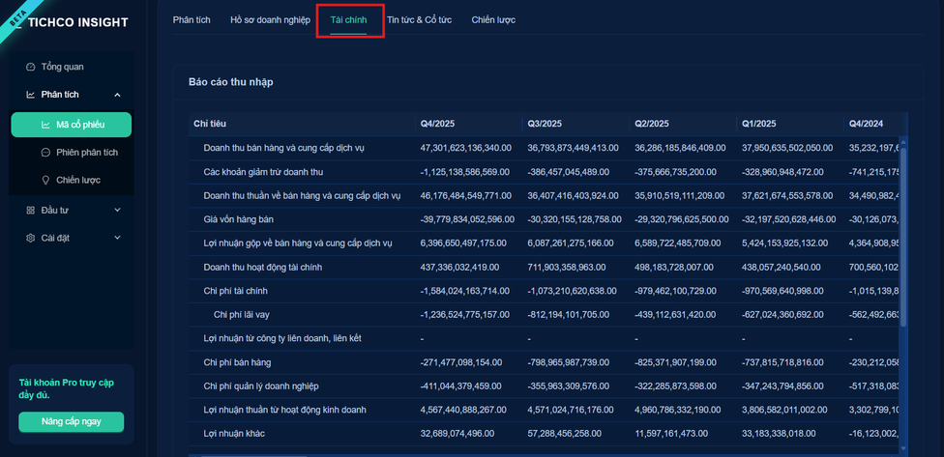Image resolution: width=944 pixels, height=457 pixels.
Task: Expand the Đầu tư section chevron
Action: pos(117,210)
